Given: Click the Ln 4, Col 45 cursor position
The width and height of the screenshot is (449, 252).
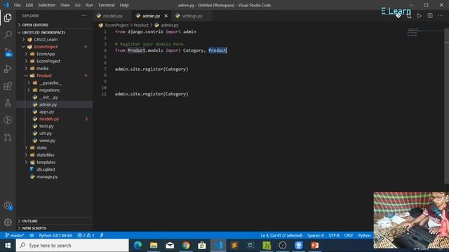Looking at the screenshot, I should [281, 235].
